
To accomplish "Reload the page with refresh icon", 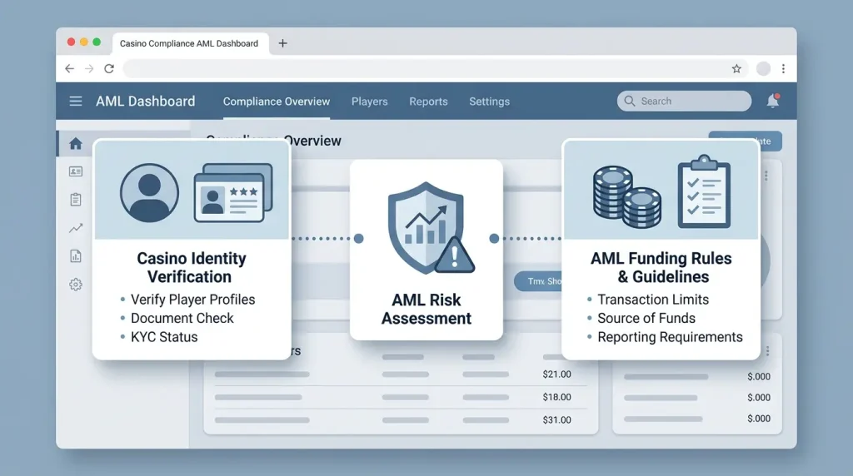I will pos(109,68).
